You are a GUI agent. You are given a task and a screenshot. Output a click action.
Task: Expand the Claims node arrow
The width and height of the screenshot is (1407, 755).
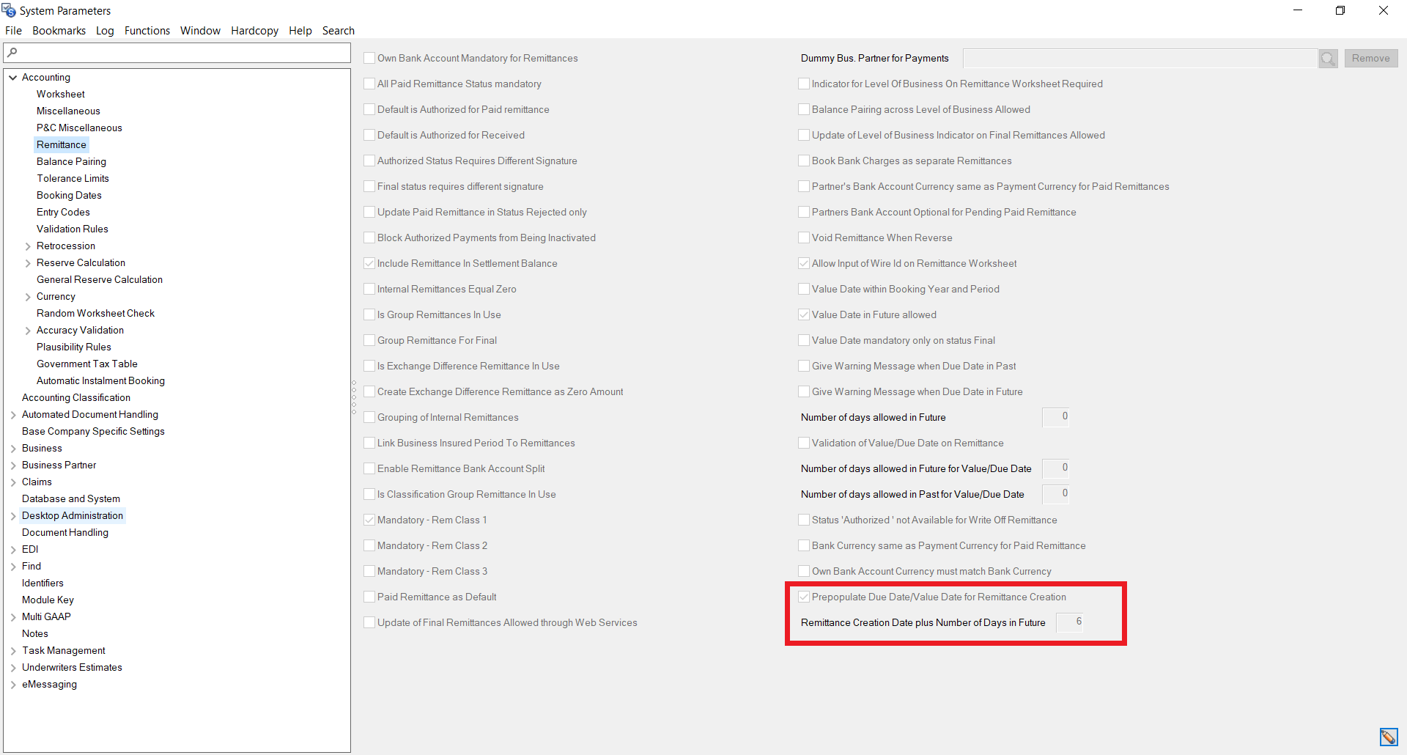click(13, 482)
